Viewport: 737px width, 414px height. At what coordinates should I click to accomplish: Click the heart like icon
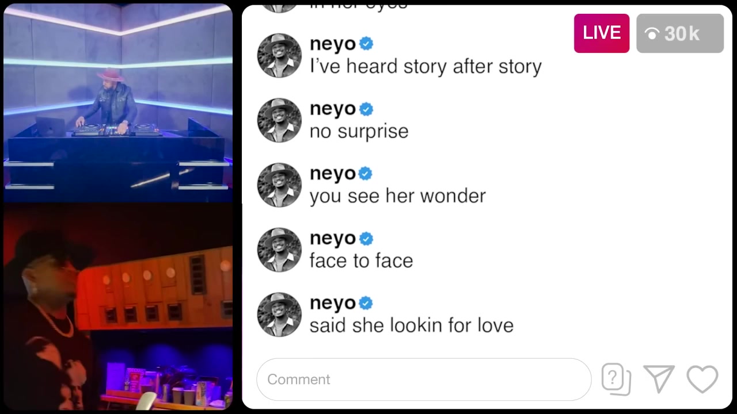click(x=702, y=379)
